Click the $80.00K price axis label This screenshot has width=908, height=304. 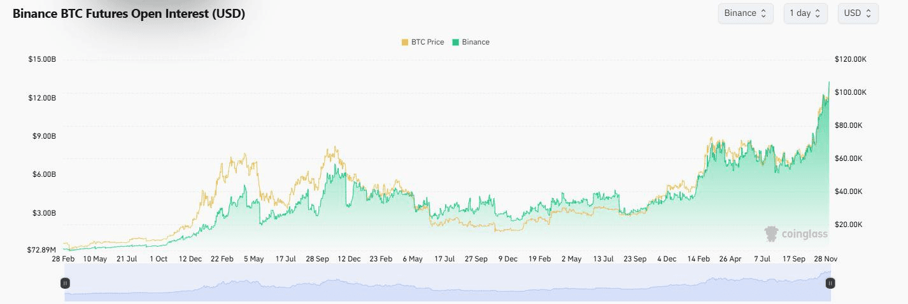(x=850, y=125)
